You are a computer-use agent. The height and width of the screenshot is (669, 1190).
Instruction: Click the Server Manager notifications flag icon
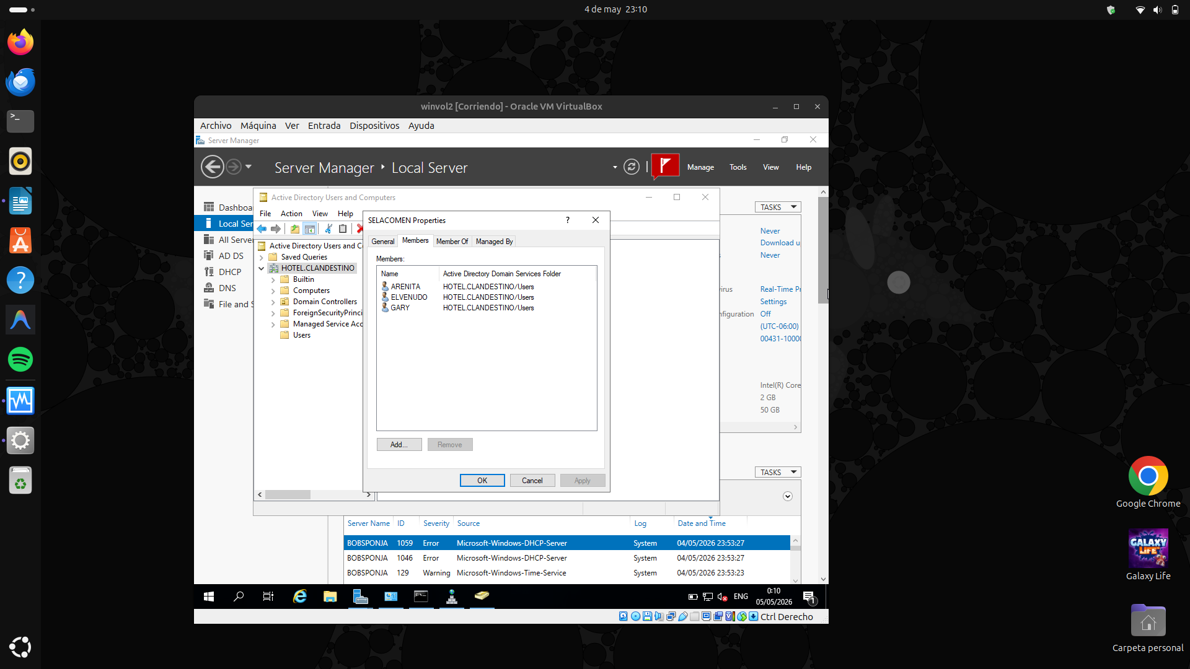(x=665, y=166)
